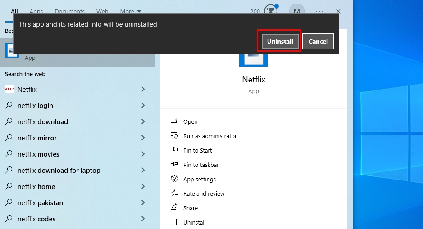
Task: Switch to the Apps search tab
Action: pyautogui.click(x=36, y=12)
